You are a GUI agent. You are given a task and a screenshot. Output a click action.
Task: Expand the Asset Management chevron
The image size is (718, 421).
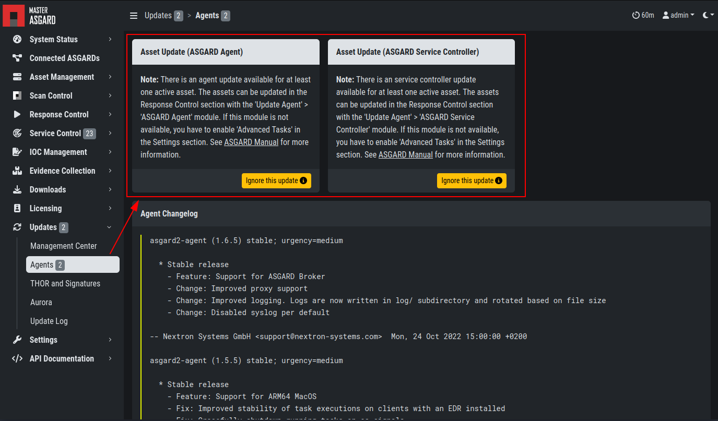[x=110, y=77]
